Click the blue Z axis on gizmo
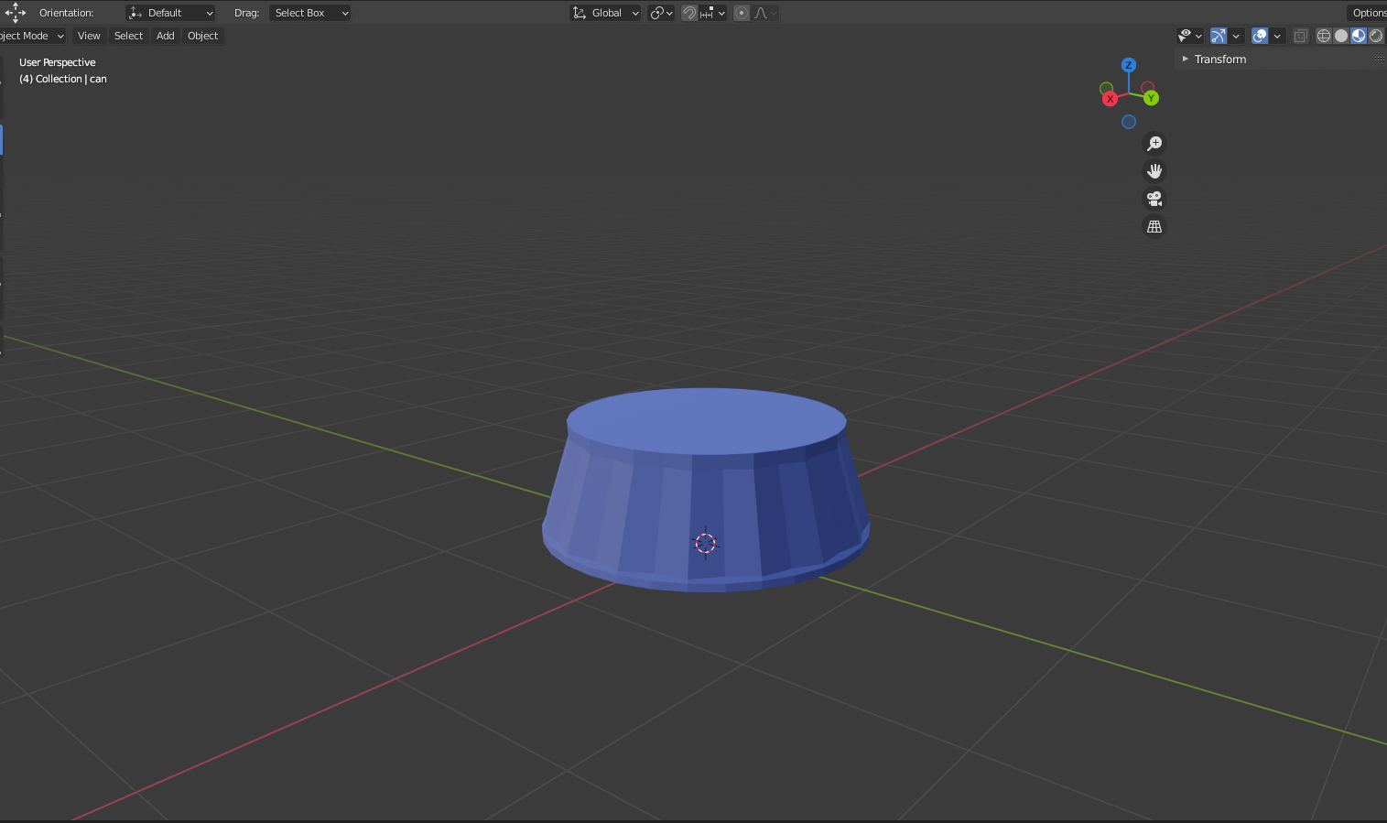Viewport: 1387px width, 823px height. tap(1129, 65)
